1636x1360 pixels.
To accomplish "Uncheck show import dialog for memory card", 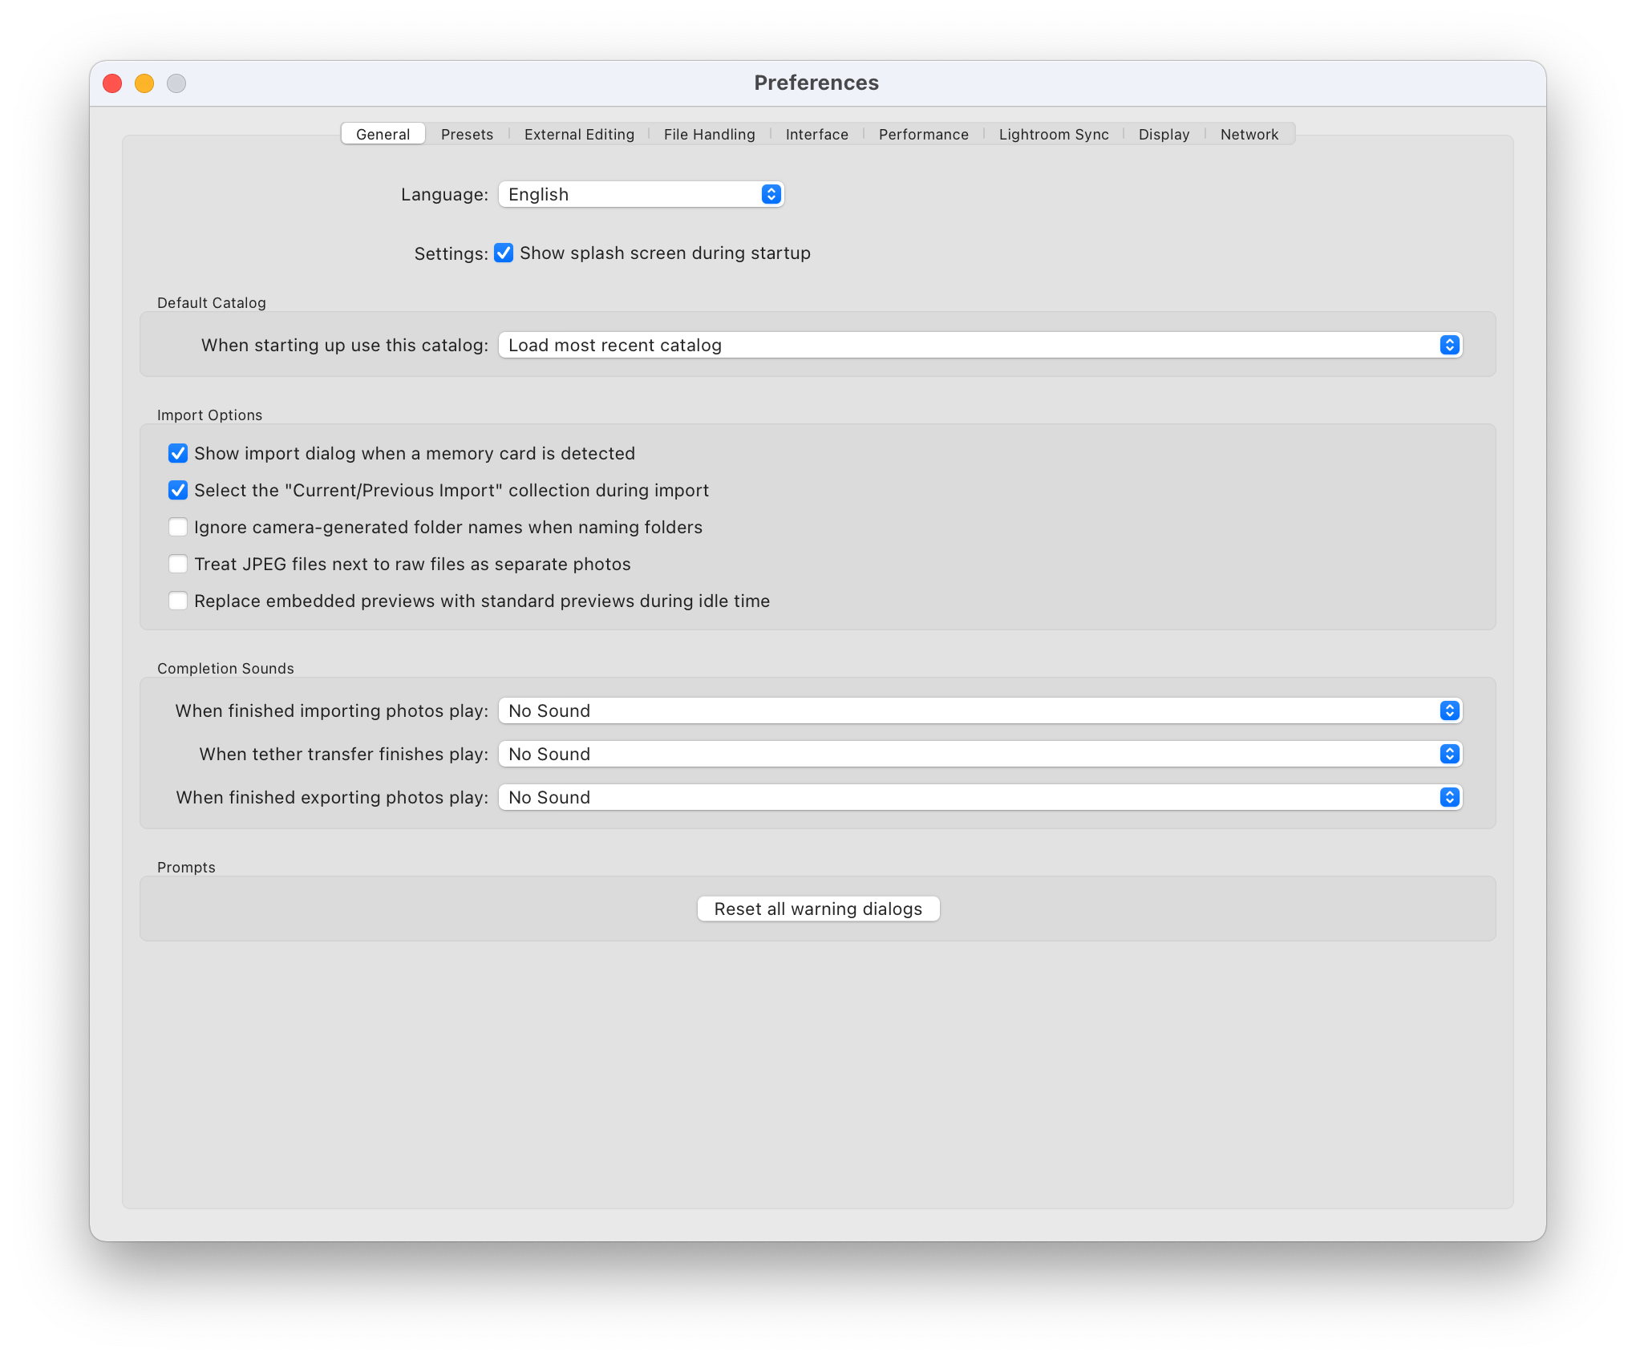I will pyautogui.click(x=178, y=454).
